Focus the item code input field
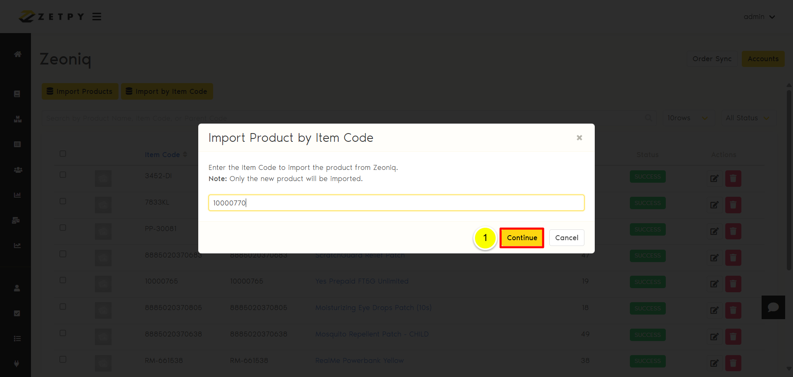 396,203
